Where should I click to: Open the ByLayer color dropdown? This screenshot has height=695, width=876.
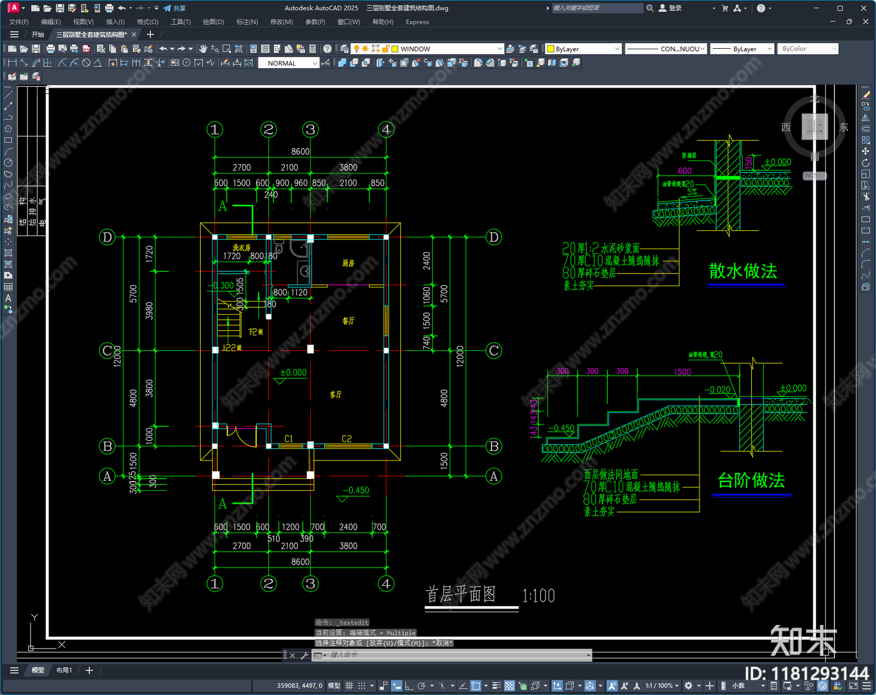pos(617,49)
